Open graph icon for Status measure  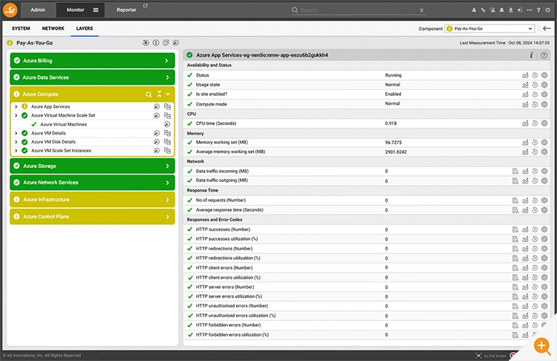525,75
